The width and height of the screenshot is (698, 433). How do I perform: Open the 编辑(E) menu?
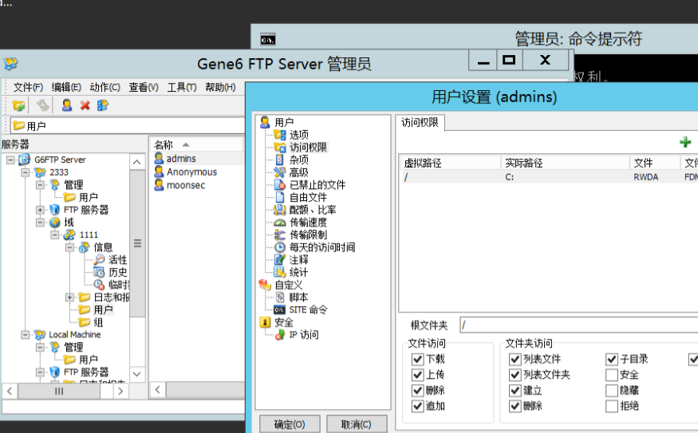coord(66,87)
